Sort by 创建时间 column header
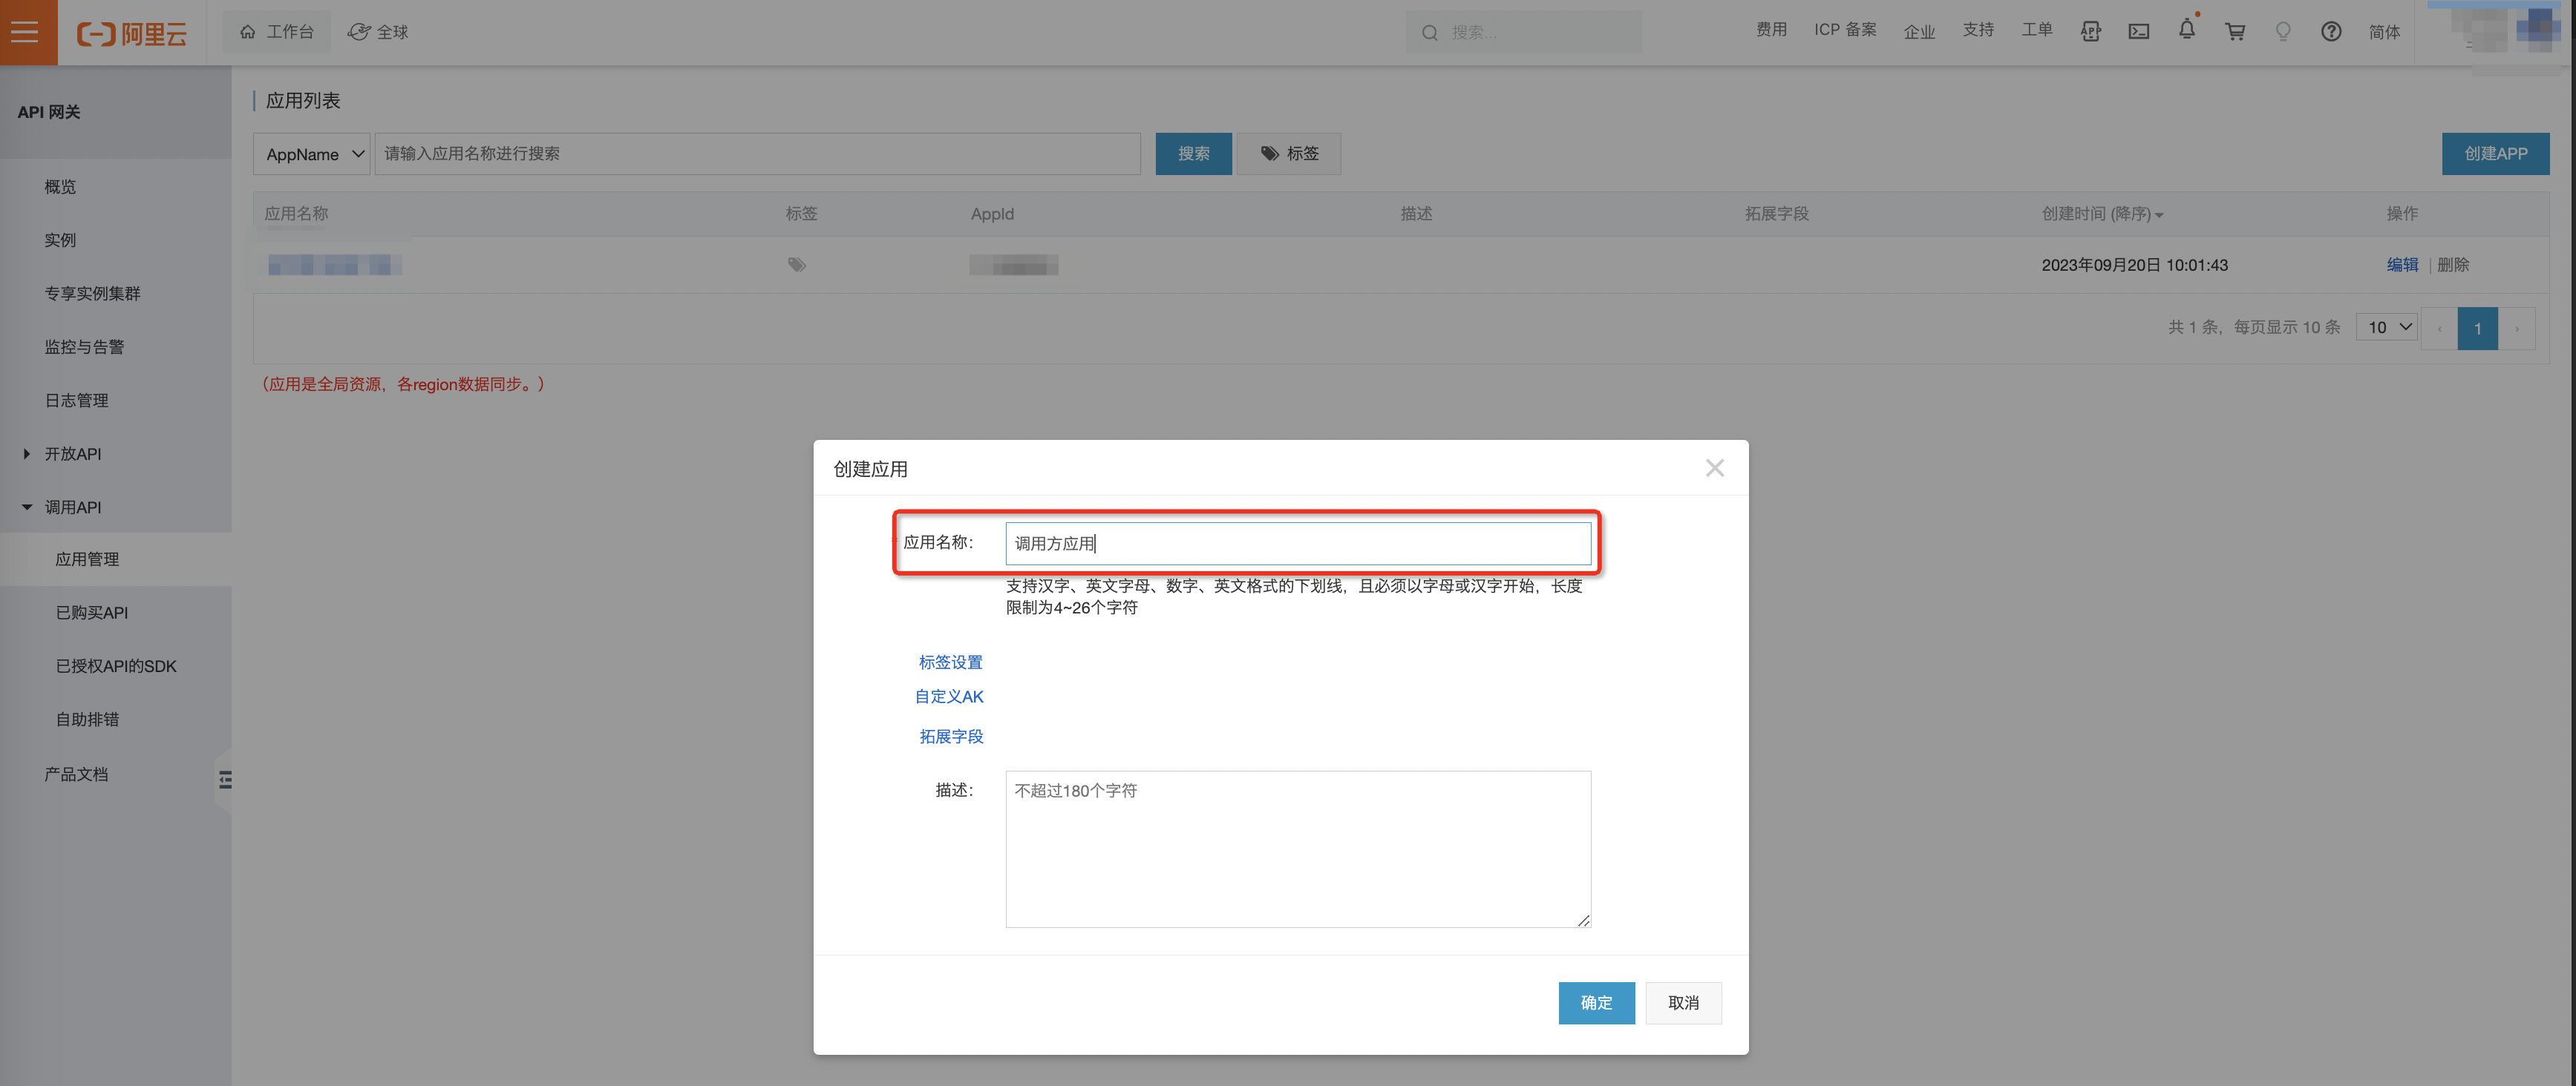The height and width of the screenshot is (1086, 2576). tap(2101, 214)
